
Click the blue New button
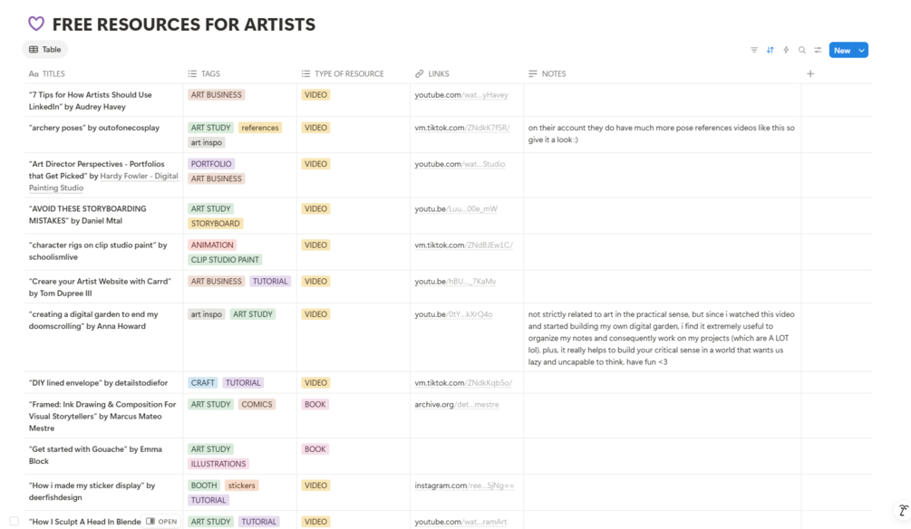(x=841, y=51)
